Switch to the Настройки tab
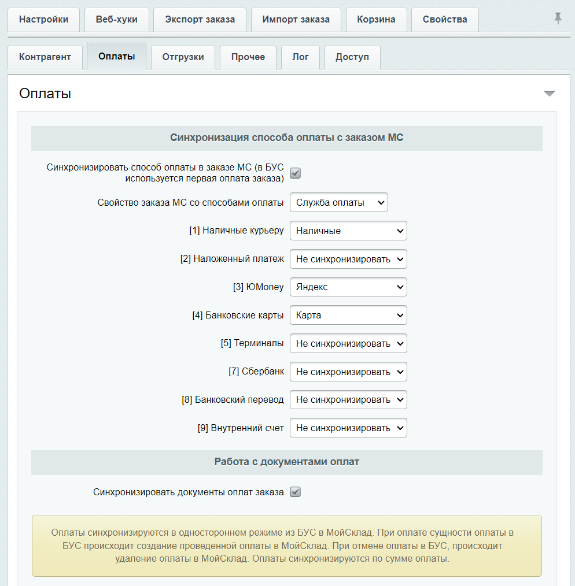575x586 pixels. click(x=43, y=20)
